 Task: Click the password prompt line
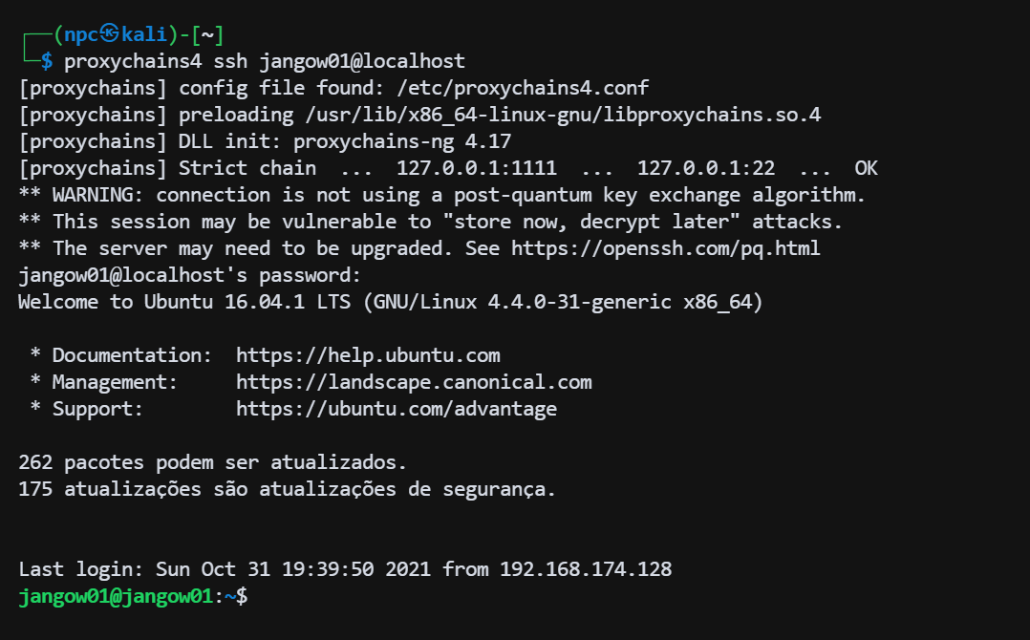[190, 275]
